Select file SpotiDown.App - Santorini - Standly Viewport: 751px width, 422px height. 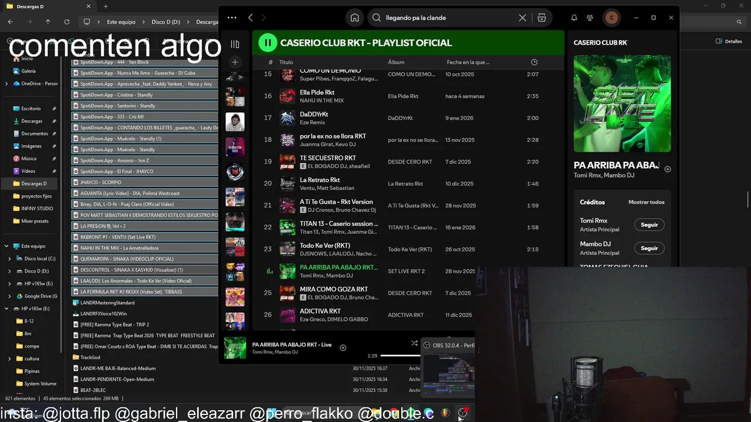tap(144, 106)
